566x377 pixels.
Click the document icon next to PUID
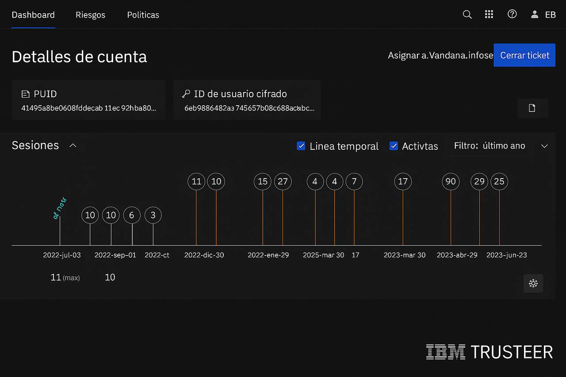(25, 94)
